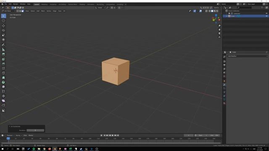The image size is (269, 151).
Task: Switch to the Modeling workspace tab
Action: [x=45, y=4]
